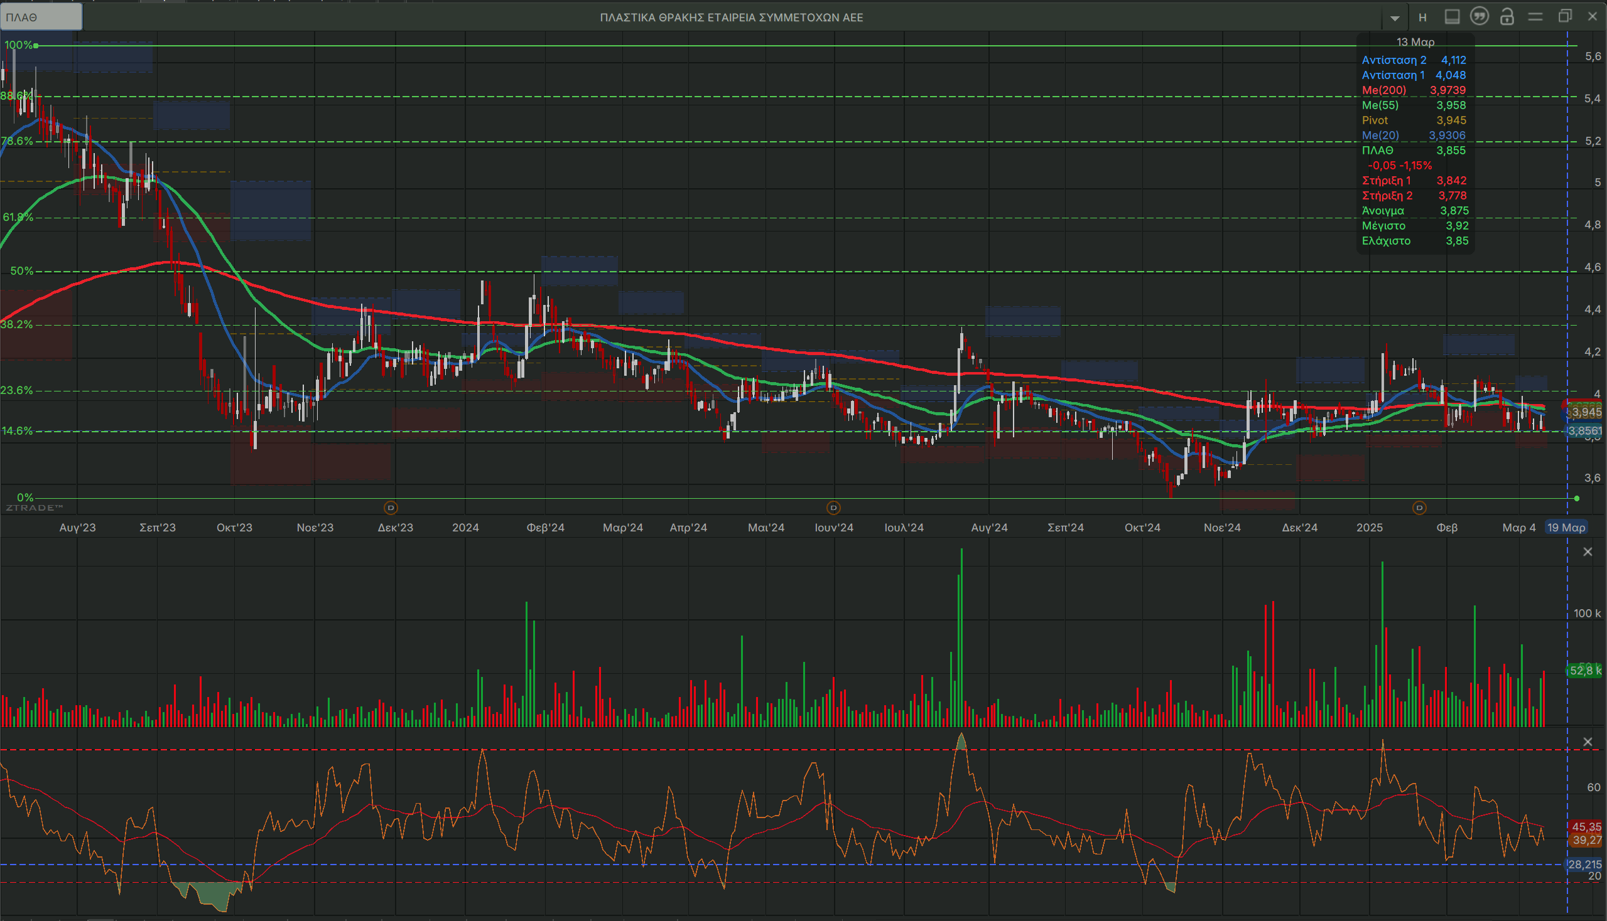Close the RSI oscillator panel
Screen dimensions: 1607x921
point(1588,742)
